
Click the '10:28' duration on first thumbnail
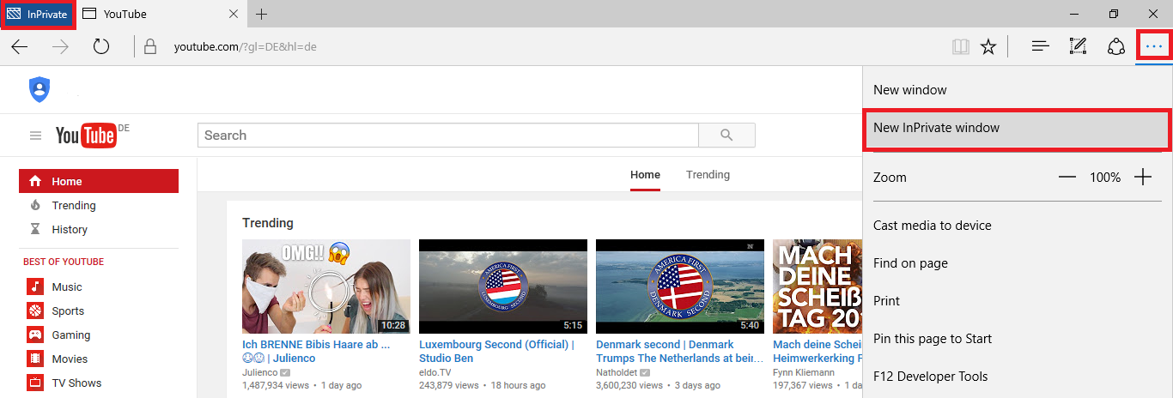[392, 326]
